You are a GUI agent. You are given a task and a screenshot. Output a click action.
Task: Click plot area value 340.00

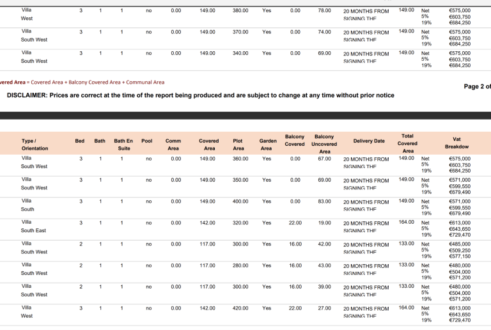click(x=240, y=53)
